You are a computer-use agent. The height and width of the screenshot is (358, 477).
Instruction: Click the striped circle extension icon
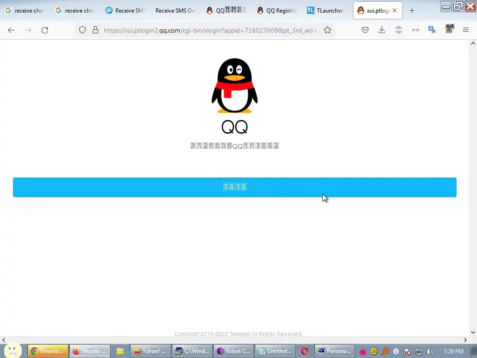click(399, 30)
